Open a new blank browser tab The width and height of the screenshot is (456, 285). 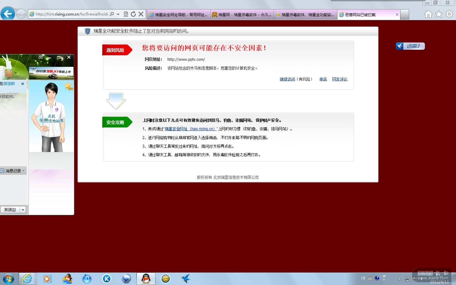(405, 15)
